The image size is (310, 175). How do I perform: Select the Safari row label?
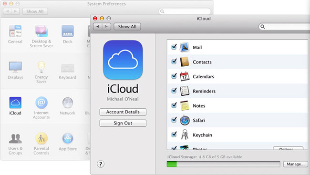(x=199, y=121)
